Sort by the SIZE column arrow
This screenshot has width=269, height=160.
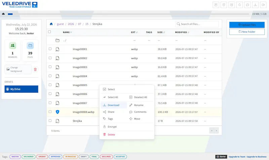tap(164, 32)
